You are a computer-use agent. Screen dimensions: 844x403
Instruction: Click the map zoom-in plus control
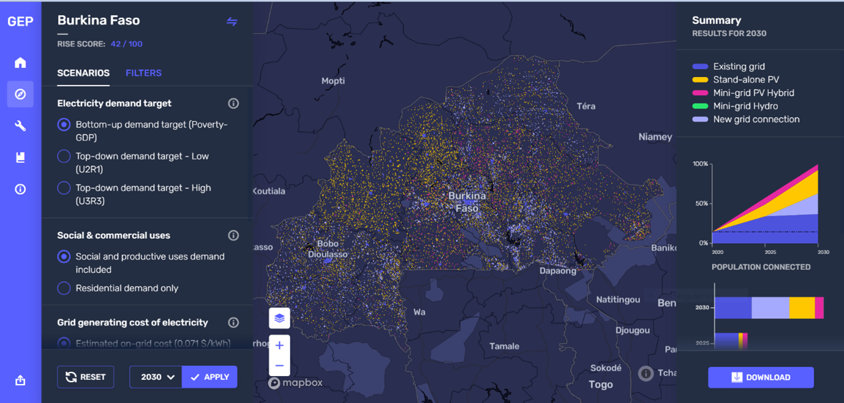tap(279, 345)
